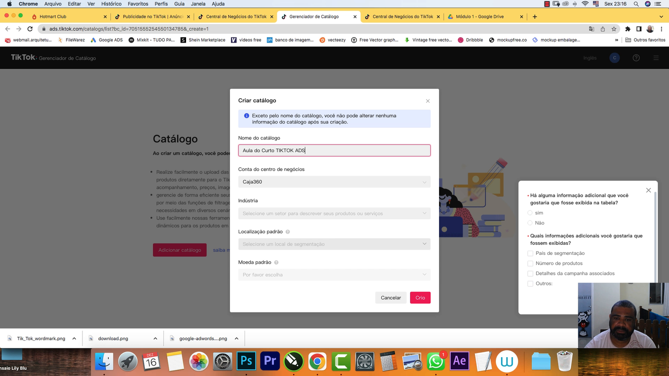Viewport: 669px width, 376px height.
Task: Show more bookmarks chevron
Action: click(616, 40)
